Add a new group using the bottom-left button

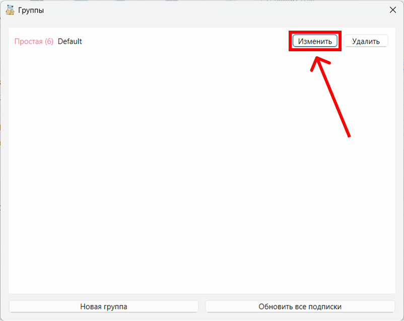104,306
